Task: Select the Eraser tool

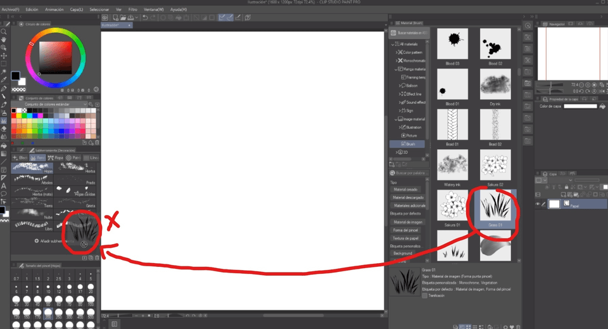Action: coord(4,129)
